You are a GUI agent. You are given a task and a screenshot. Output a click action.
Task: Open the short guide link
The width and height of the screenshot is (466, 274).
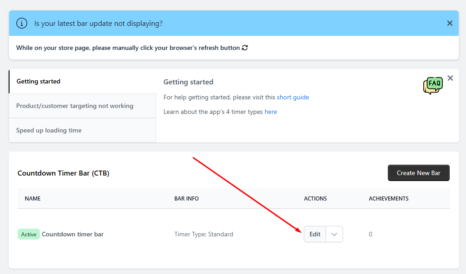tap(293, 98)
